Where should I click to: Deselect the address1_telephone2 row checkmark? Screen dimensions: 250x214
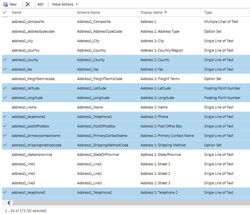pos(5,192)
